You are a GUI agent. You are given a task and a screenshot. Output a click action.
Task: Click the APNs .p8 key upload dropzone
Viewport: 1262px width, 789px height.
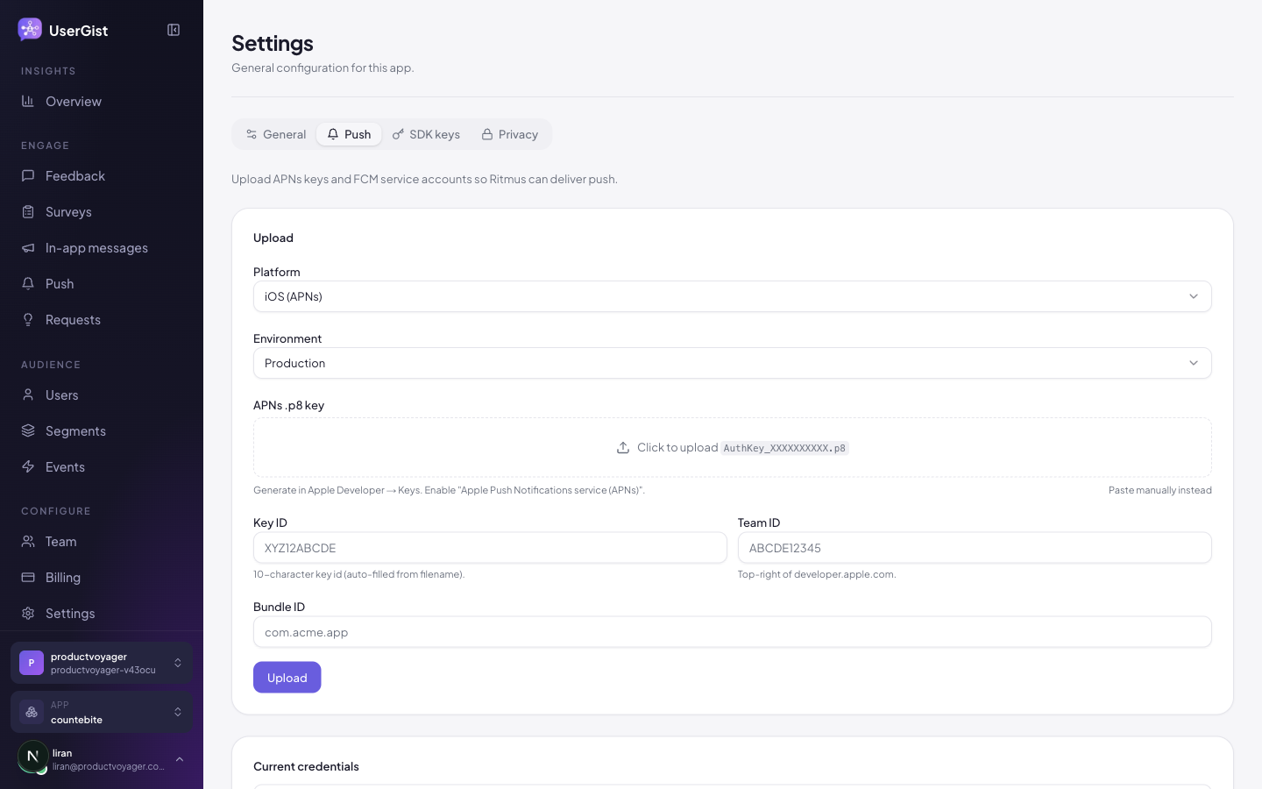click(x=733, y=448)
